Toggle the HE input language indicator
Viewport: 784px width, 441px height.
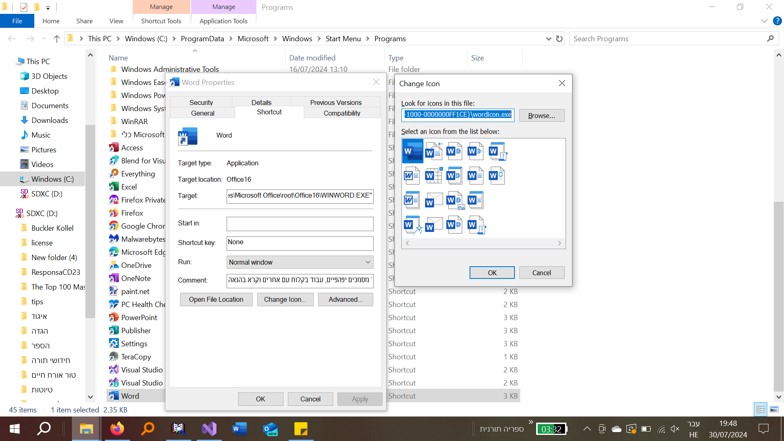tap(693, 434)
